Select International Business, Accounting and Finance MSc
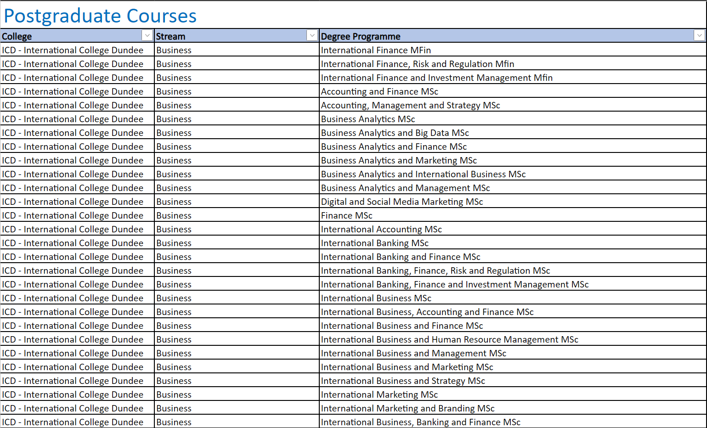 click(513, 312)
